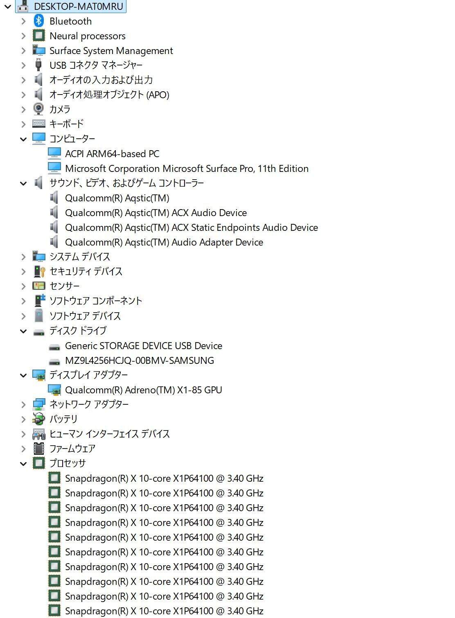Screen dimensions: 455x618
Task: Expand the センサー category
Action: tap(23, 286)
